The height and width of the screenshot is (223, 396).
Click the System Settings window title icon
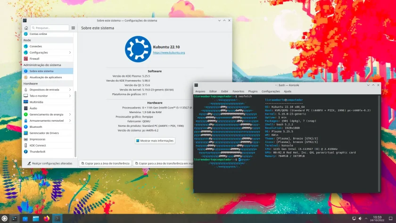point(25,20)
